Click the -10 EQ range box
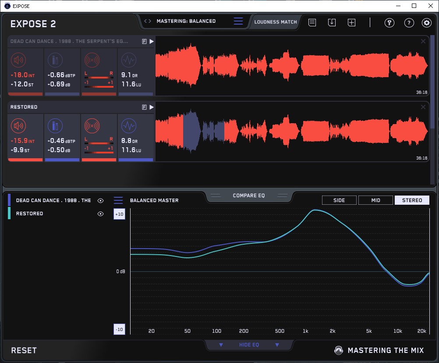This screenshot has height=363, width=439. (119, 329)
